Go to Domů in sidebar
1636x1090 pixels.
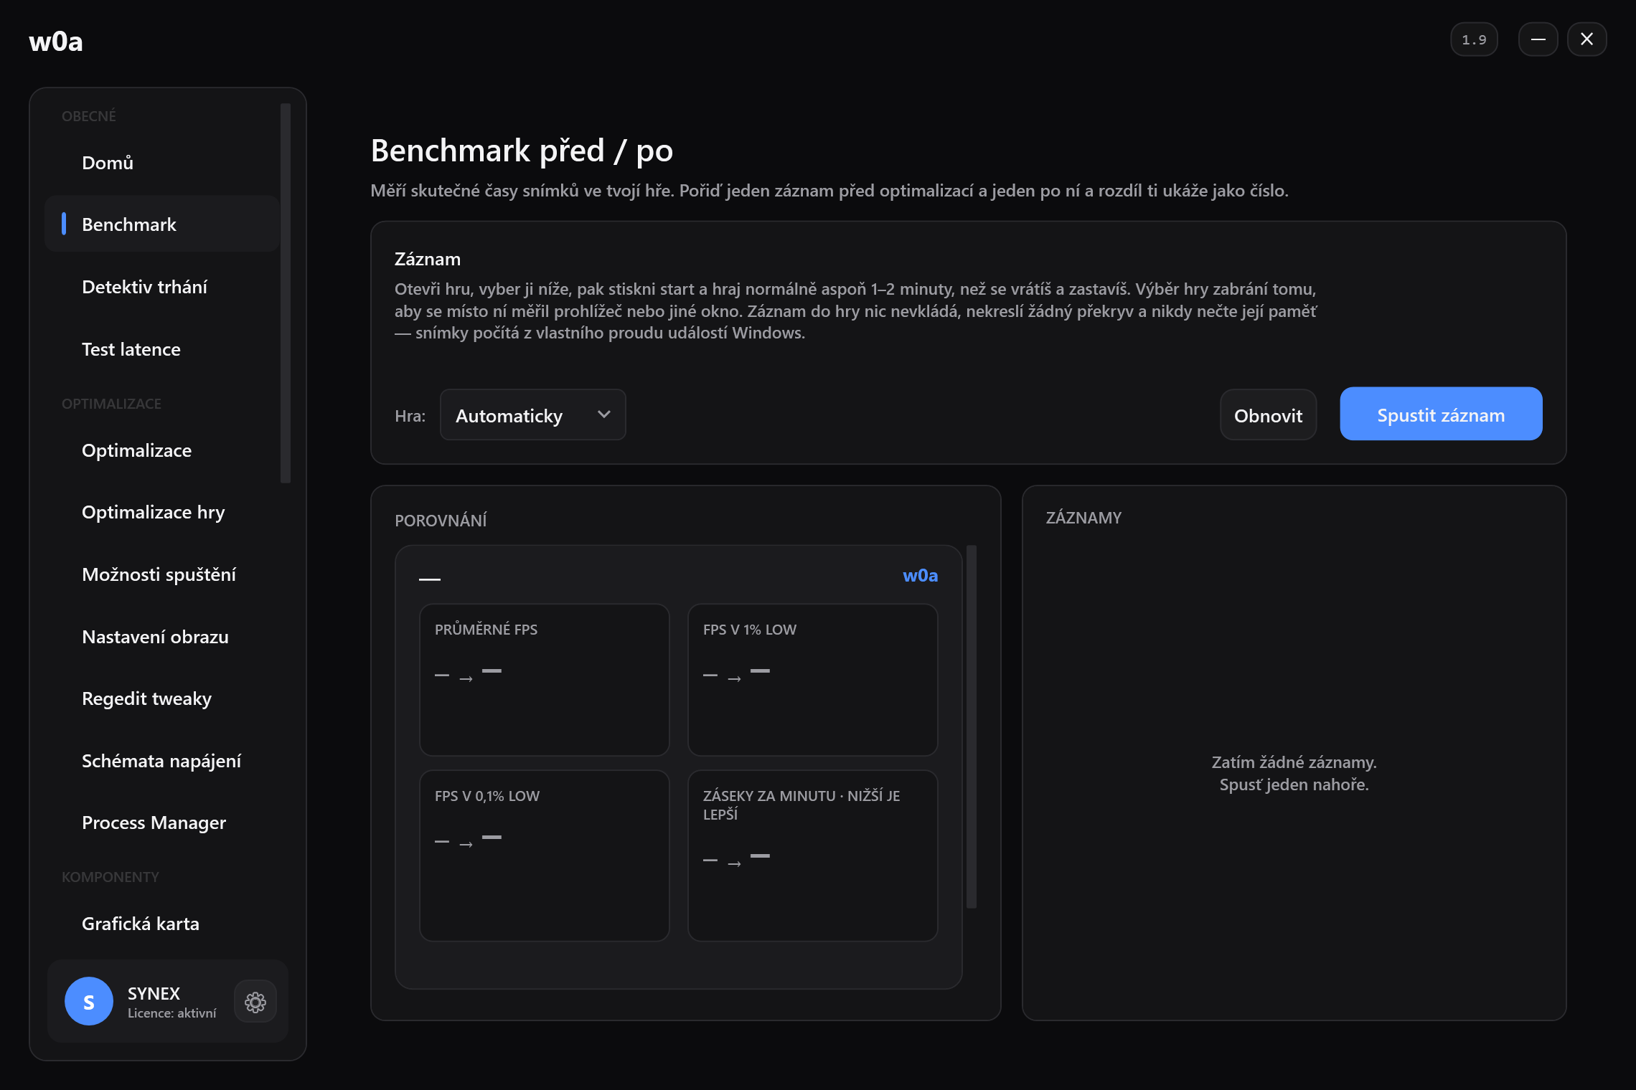pos(162,162)
